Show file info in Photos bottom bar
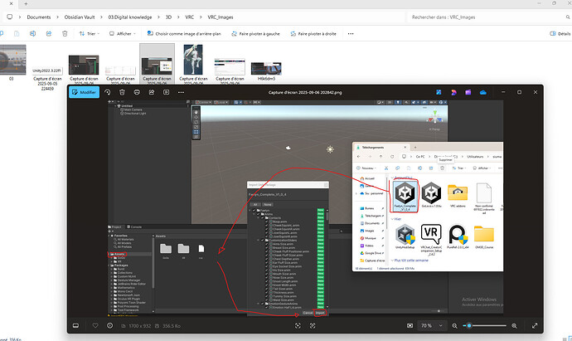 (x=111, y=325)
